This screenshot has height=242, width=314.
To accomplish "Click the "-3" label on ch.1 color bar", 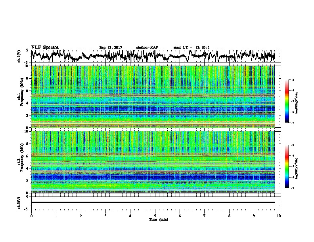I will coord(292,80).
